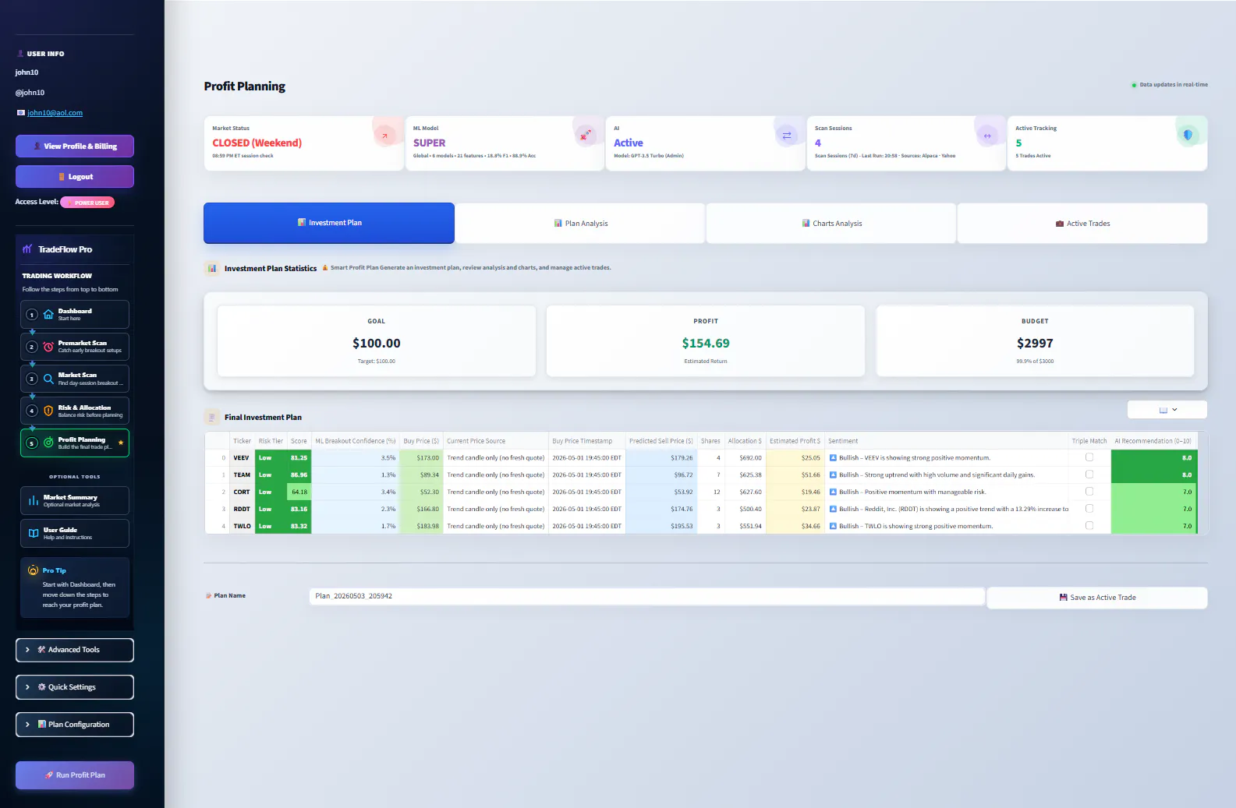
Task: Open the john10@aol.com email link
Action: [55, 113]
